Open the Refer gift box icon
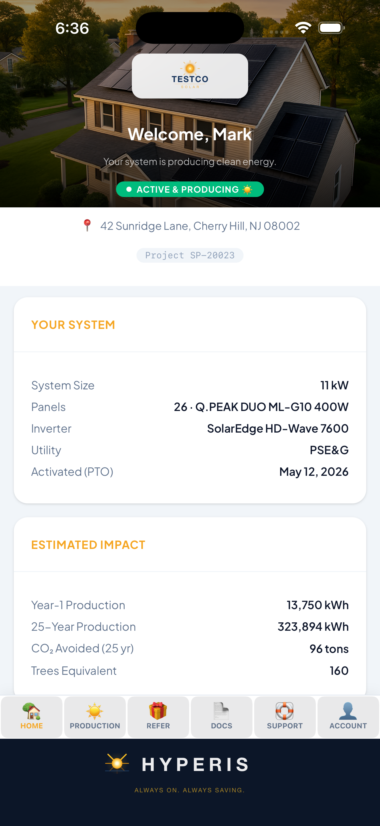 click(158, 711)
